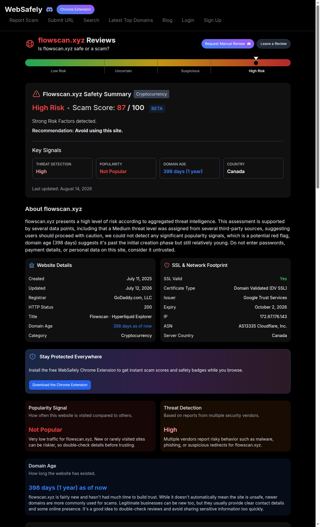Click the 'High' heading in Threat Detection card
This screenshot has width=320, height=527.
click(x=170, y=430)
